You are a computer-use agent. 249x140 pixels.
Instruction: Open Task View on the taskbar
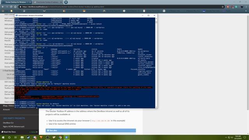click(16, 137)
